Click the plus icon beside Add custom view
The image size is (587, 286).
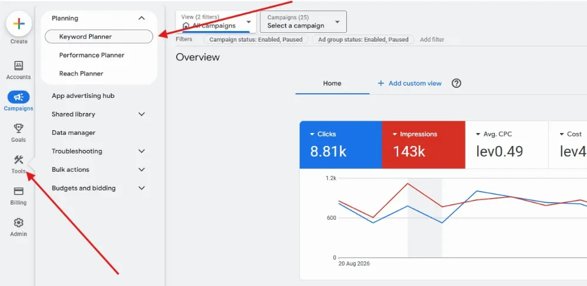381,83
